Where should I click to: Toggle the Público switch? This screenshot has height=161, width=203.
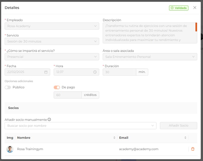tap(8, 87)
